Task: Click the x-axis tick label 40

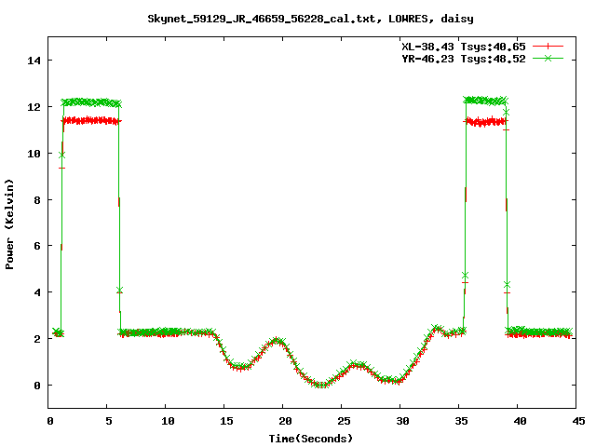Action: [x=520, y=421]
